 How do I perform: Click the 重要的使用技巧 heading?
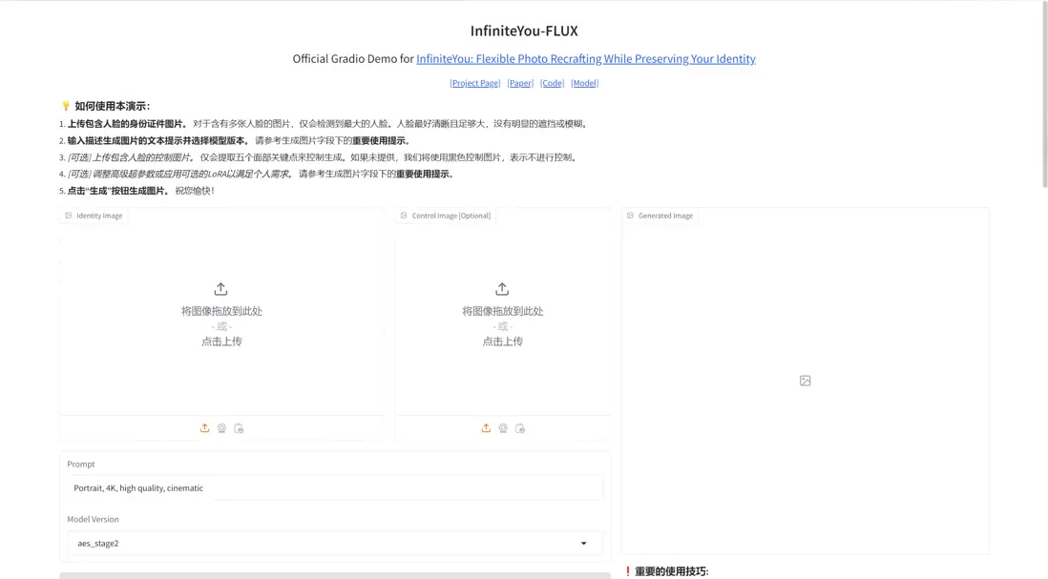[x=672, y=571]
